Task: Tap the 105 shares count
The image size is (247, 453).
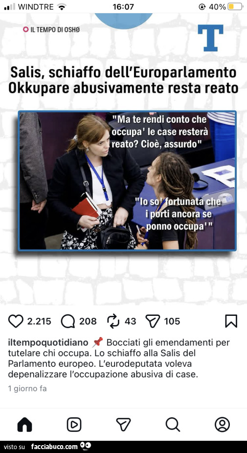Action: [172, 321]
